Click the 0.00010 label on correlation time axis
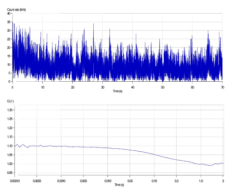 tap(15, 181)
